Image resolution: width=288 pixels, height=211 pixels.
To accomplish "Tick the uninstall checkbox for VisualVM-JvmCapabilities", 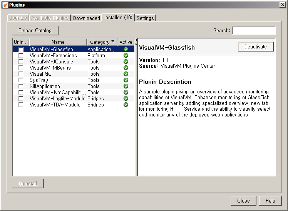I will 21,92.
